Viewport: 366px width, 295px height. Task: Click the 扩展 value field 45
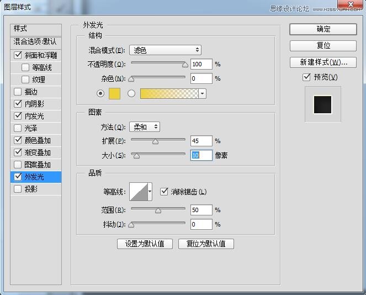pyautogui.click(x=201, y=141)
